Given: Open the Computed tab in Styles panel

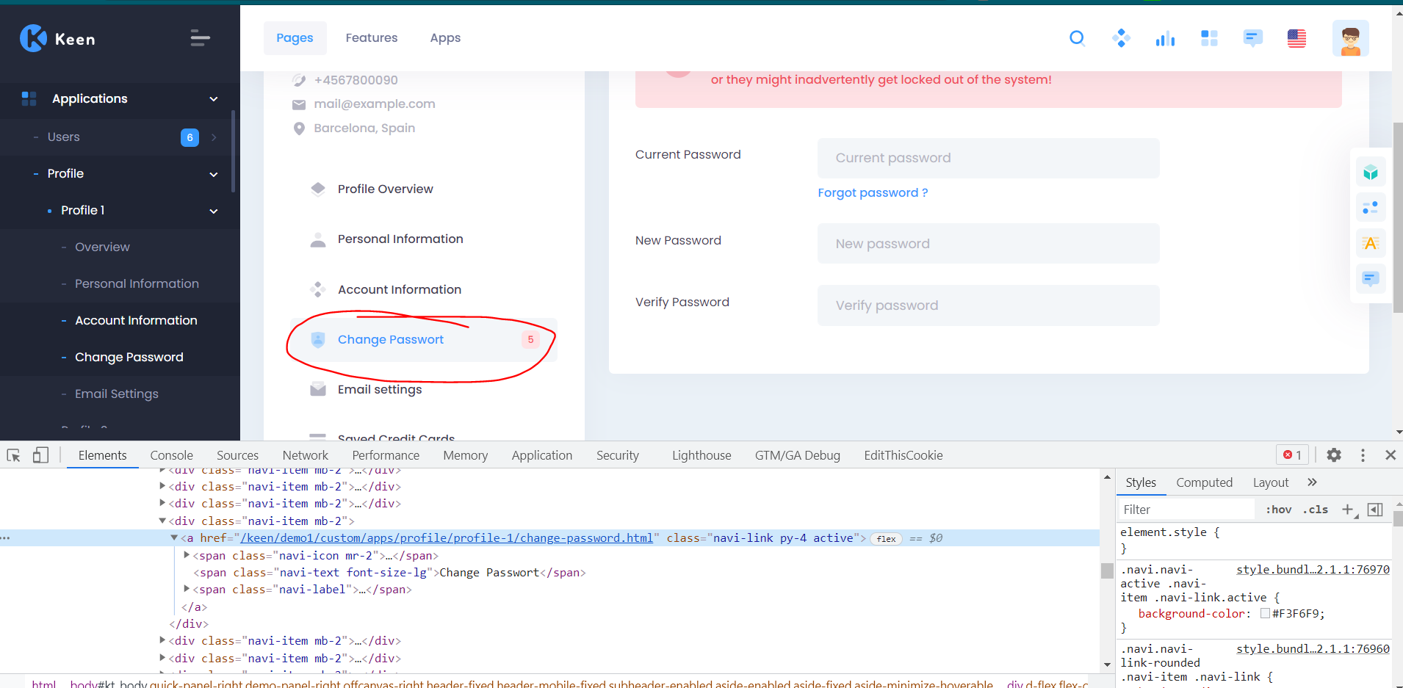Looking at the screenshot, I should pos(1204,482).
